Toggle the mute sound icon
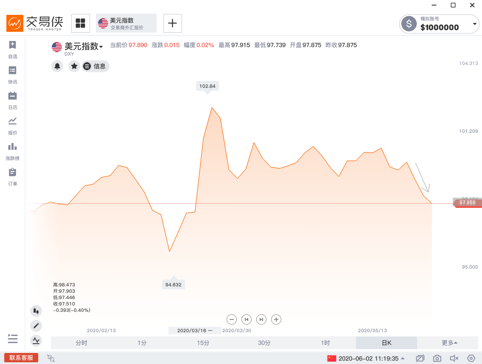Screen dimensions: 482x364 pos(454,358)
